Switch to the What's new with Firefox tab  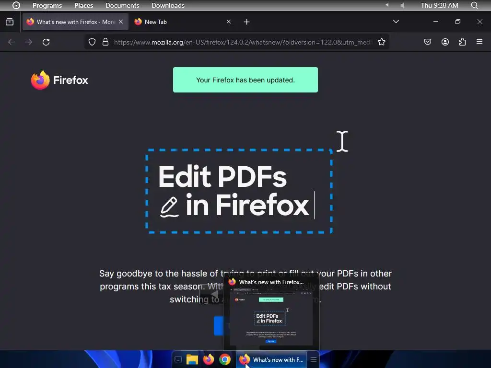point(75,22)
